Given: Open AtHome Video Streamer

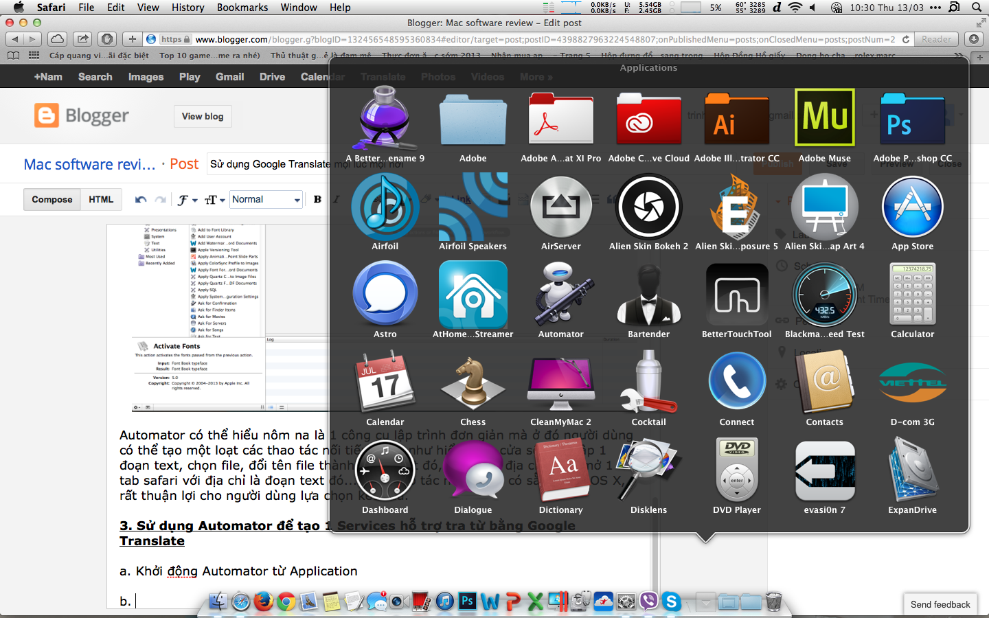Looking at the screenshot, I should point(473,295).
